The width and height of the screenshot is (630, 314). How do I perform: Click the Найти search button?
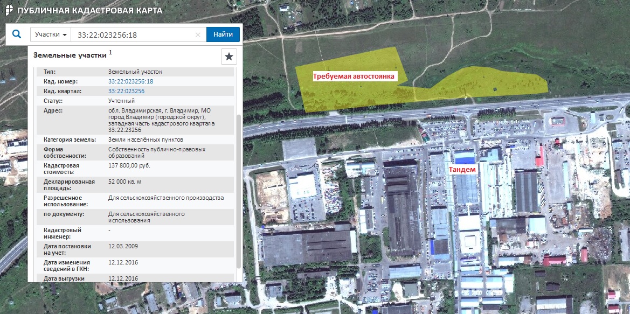(223, 34)
